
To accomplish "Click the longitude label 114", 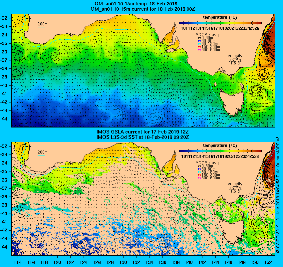I will pyautogui.click(x=18, y=262).
